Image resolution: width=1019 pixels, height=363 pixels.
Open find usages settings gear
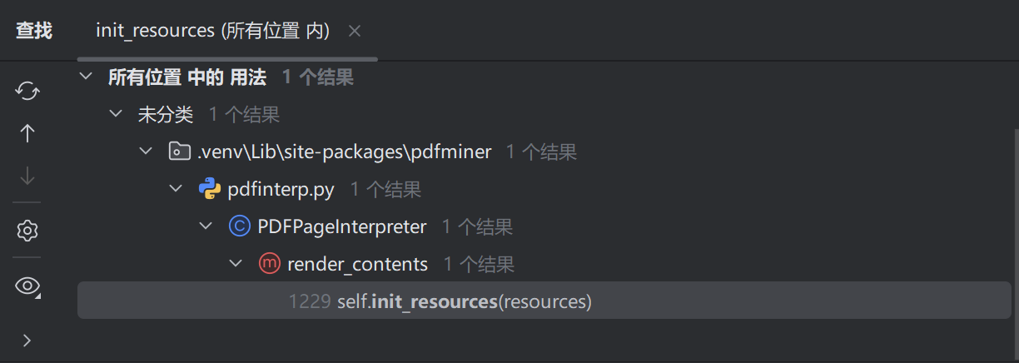click(x=27, y=231)
